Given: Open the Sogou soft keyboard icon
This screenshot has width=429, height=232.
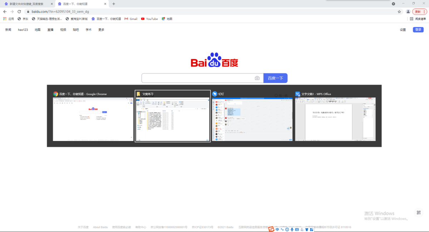Looking at the screenshot, I should tap(297, 230).
